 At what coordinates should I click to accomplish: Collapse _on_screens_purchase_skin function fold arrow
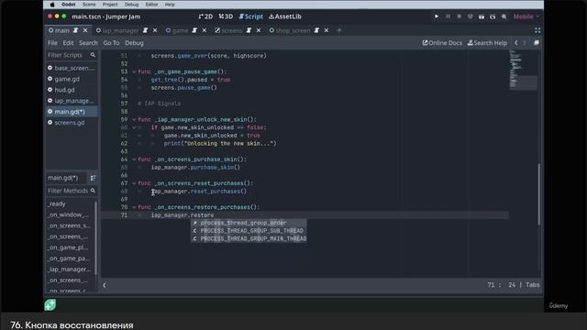click(134, 159)
